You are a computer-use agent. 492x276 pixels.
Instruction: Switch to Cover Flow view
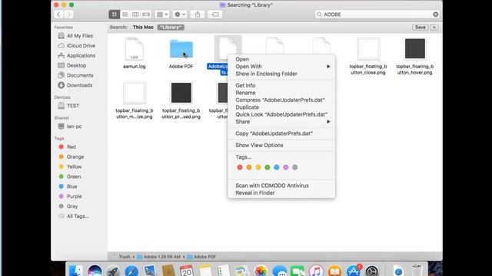(x=146, y=15)
